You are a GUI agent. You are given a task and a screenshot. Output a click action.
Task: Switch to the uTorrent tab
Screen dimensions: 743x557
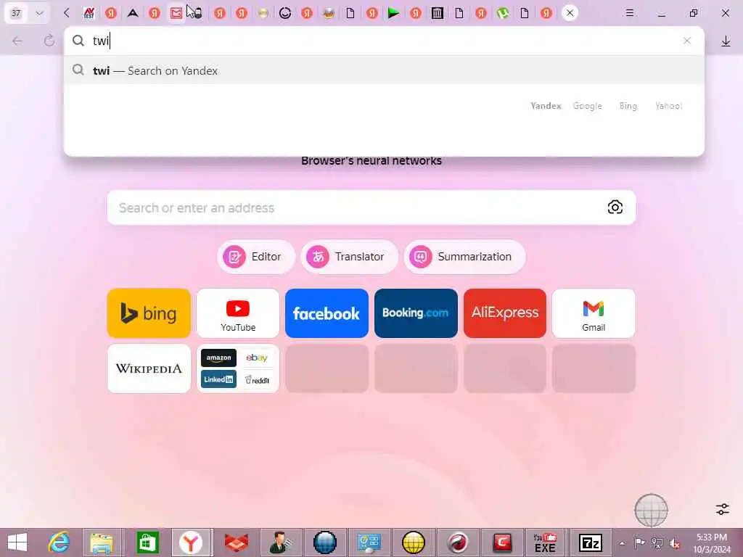click(503, 13)
